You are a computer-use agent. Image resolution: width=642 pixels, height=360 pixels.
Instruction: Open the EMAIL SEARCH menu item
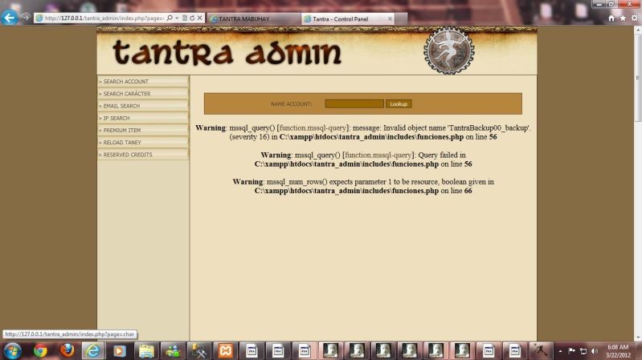(143, 106)
